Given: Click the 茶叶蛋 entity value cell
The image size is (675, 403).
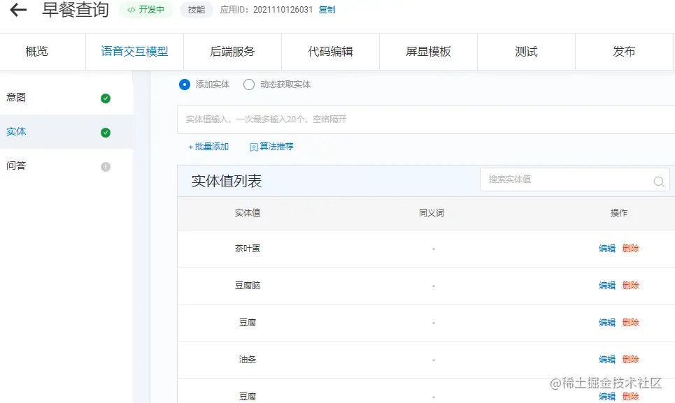Looking at the screenshot, I should click(248, 249).
